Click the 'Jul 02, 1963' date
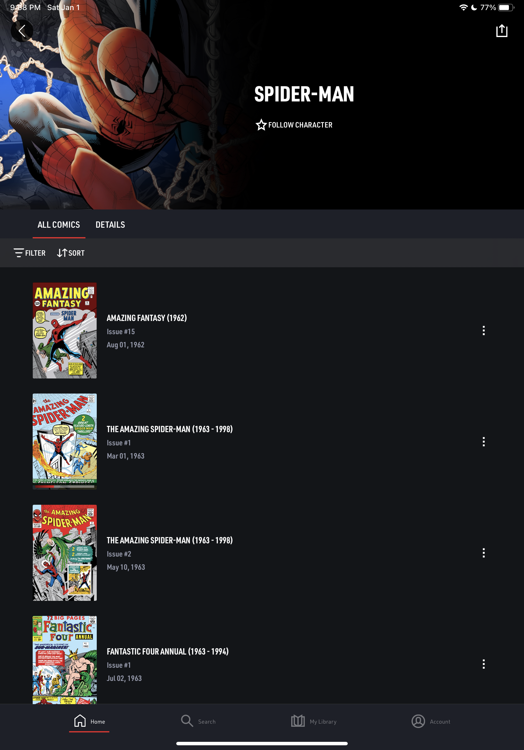The image size is (524, 750). [x=124, y=678]
